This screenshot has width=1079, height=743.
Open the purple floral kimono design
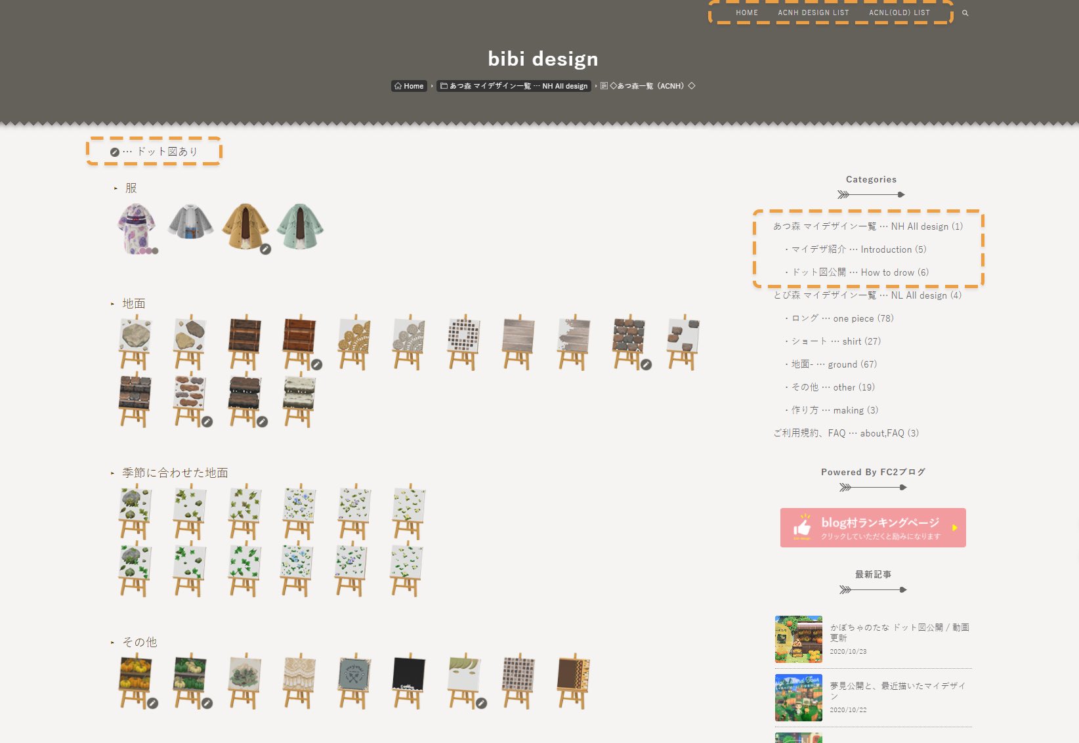[x=136, y=228]
